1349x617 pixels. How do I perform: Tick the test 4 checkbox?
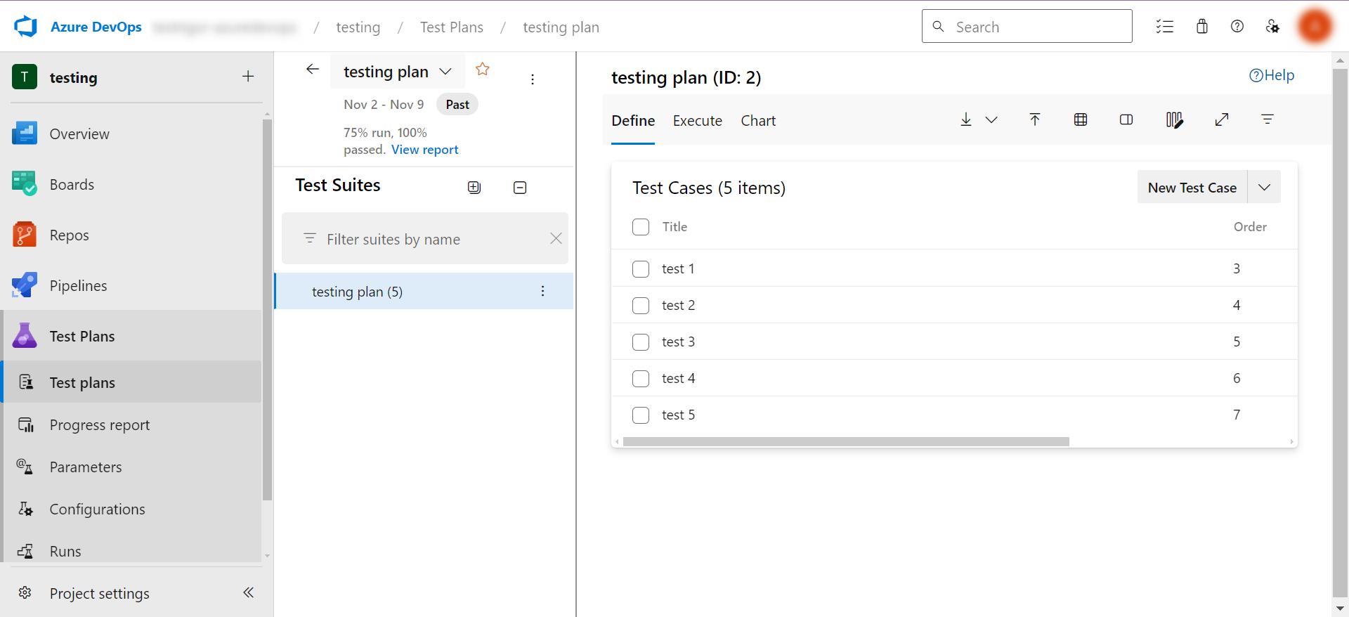[641, 379]
